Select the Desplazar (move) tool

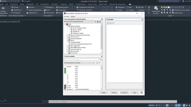point(120,7)
